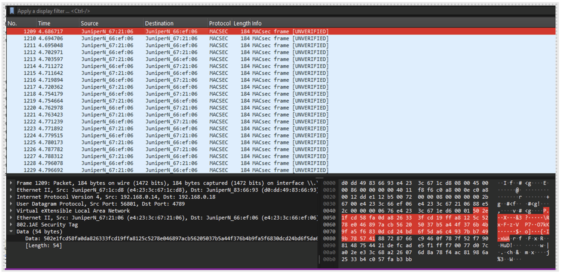This screenshot has width=561, height=274.
Task: Click hex dump bytes at offset 0020
Action: [415, 197]
